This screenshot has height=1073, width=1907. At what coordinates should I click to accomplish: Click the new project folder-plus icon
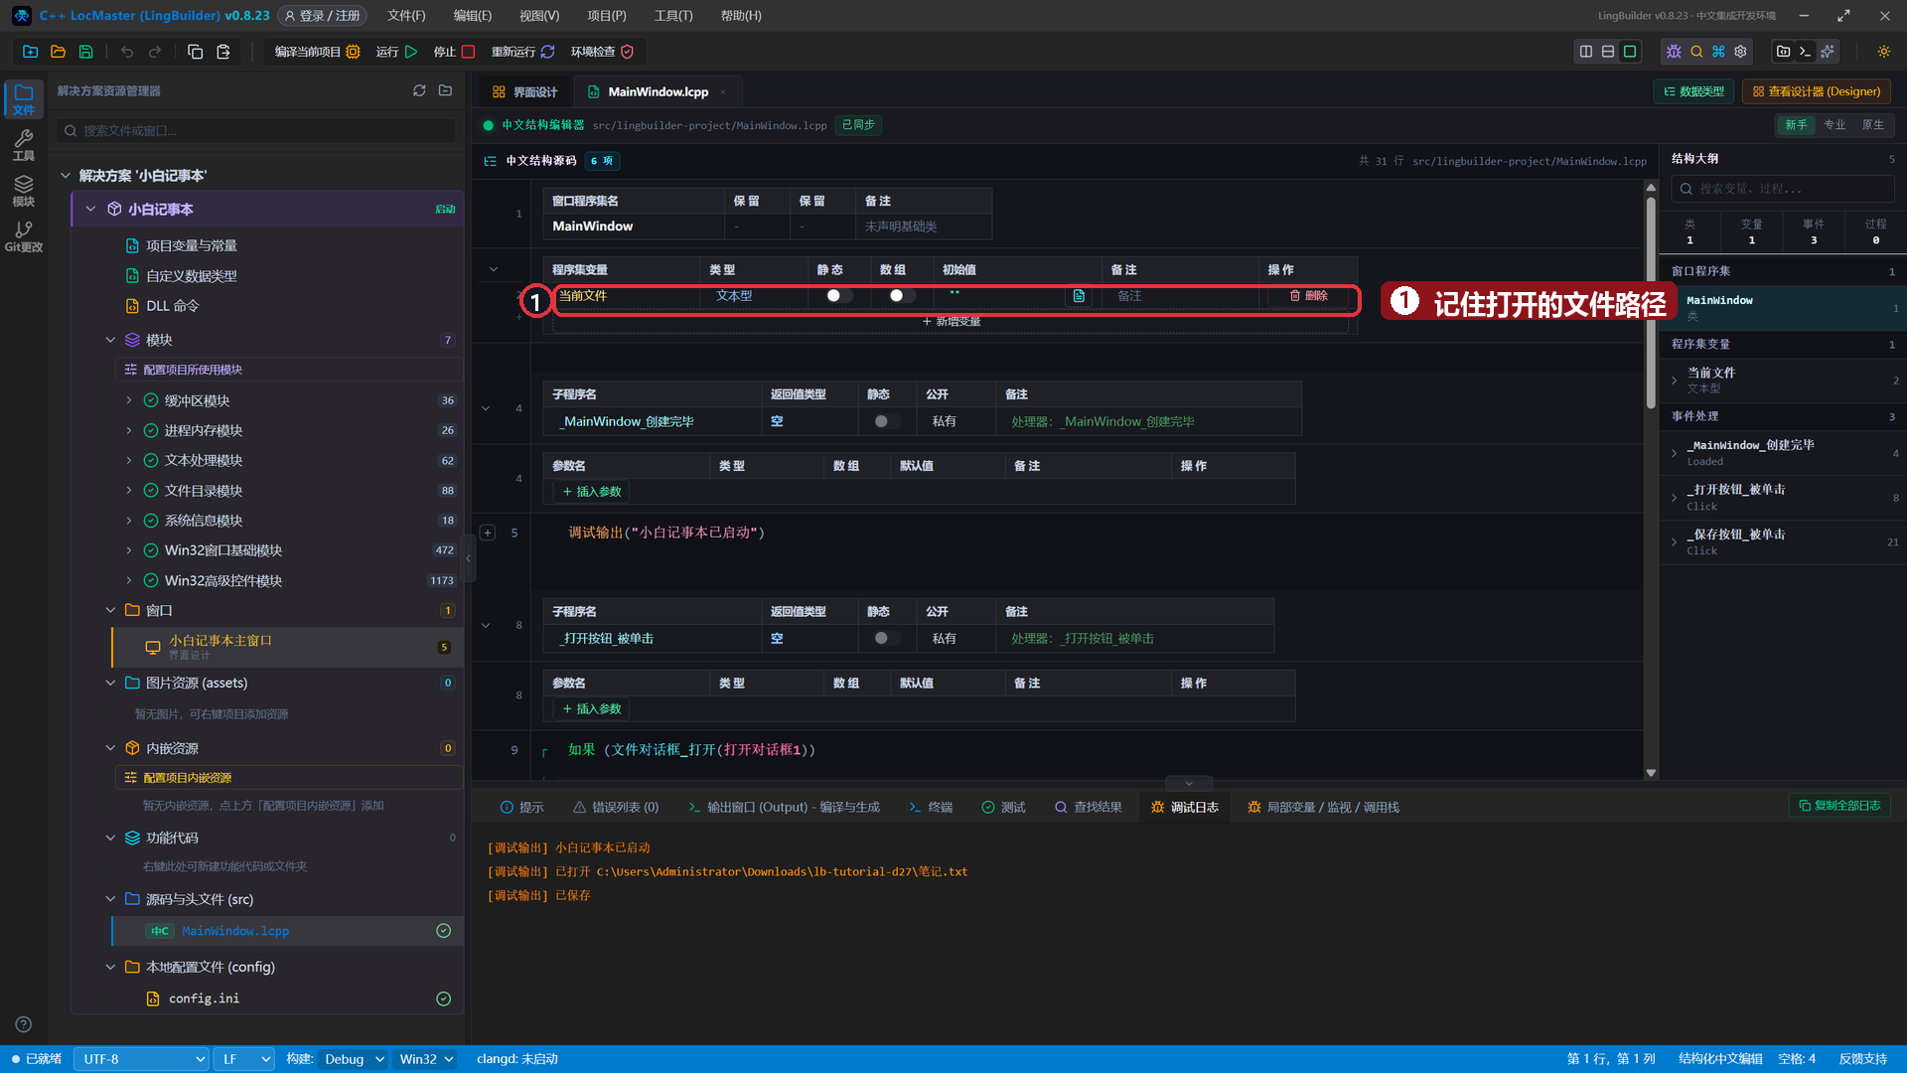30,52
